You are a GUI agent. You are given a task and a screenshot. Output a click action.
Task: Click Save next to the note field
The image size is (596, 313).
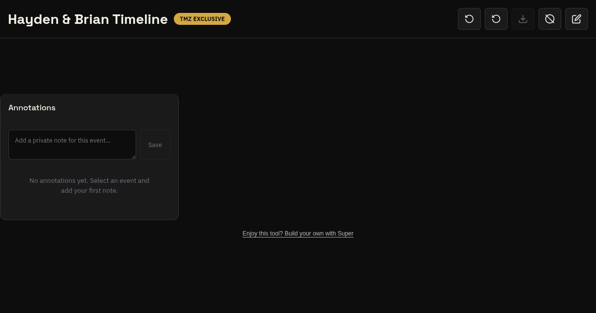[x=155, y=145]
